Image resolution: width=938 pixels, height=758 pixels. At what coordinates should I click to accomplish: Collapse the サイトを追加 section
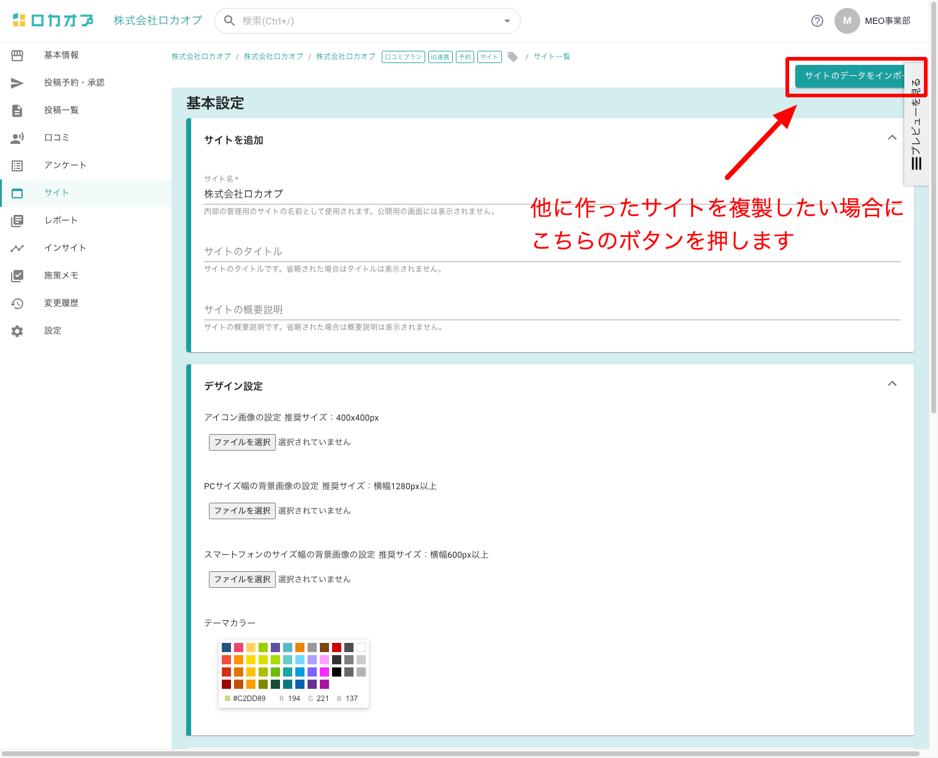click(891, 138)
